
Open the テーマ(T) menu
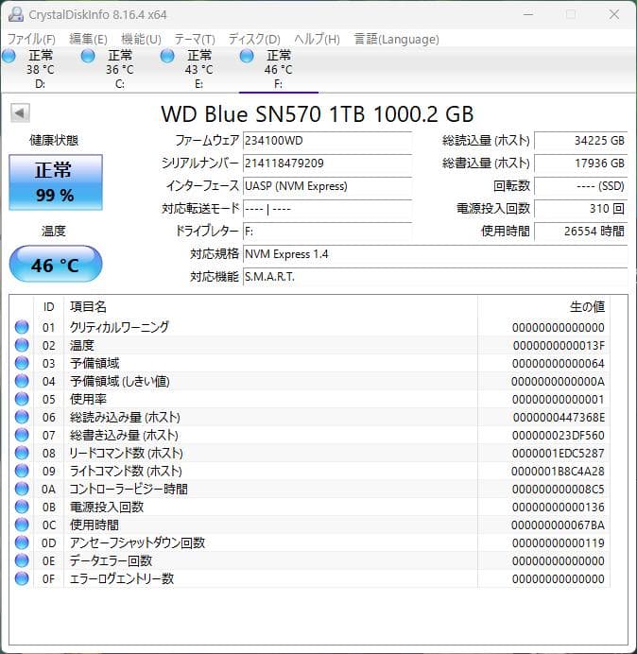tap(195, 39)
